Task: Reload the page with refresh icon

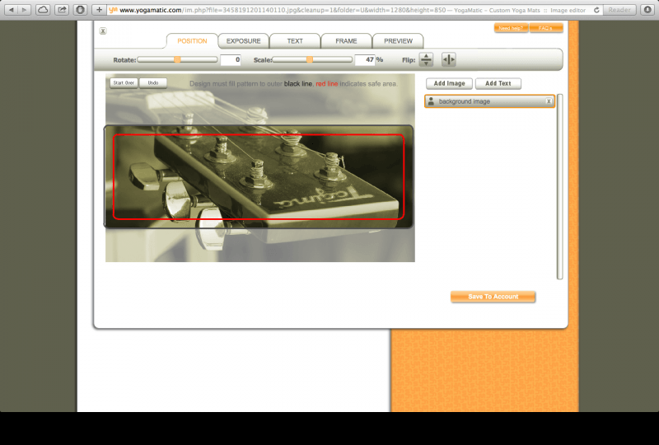Action: 596,10
